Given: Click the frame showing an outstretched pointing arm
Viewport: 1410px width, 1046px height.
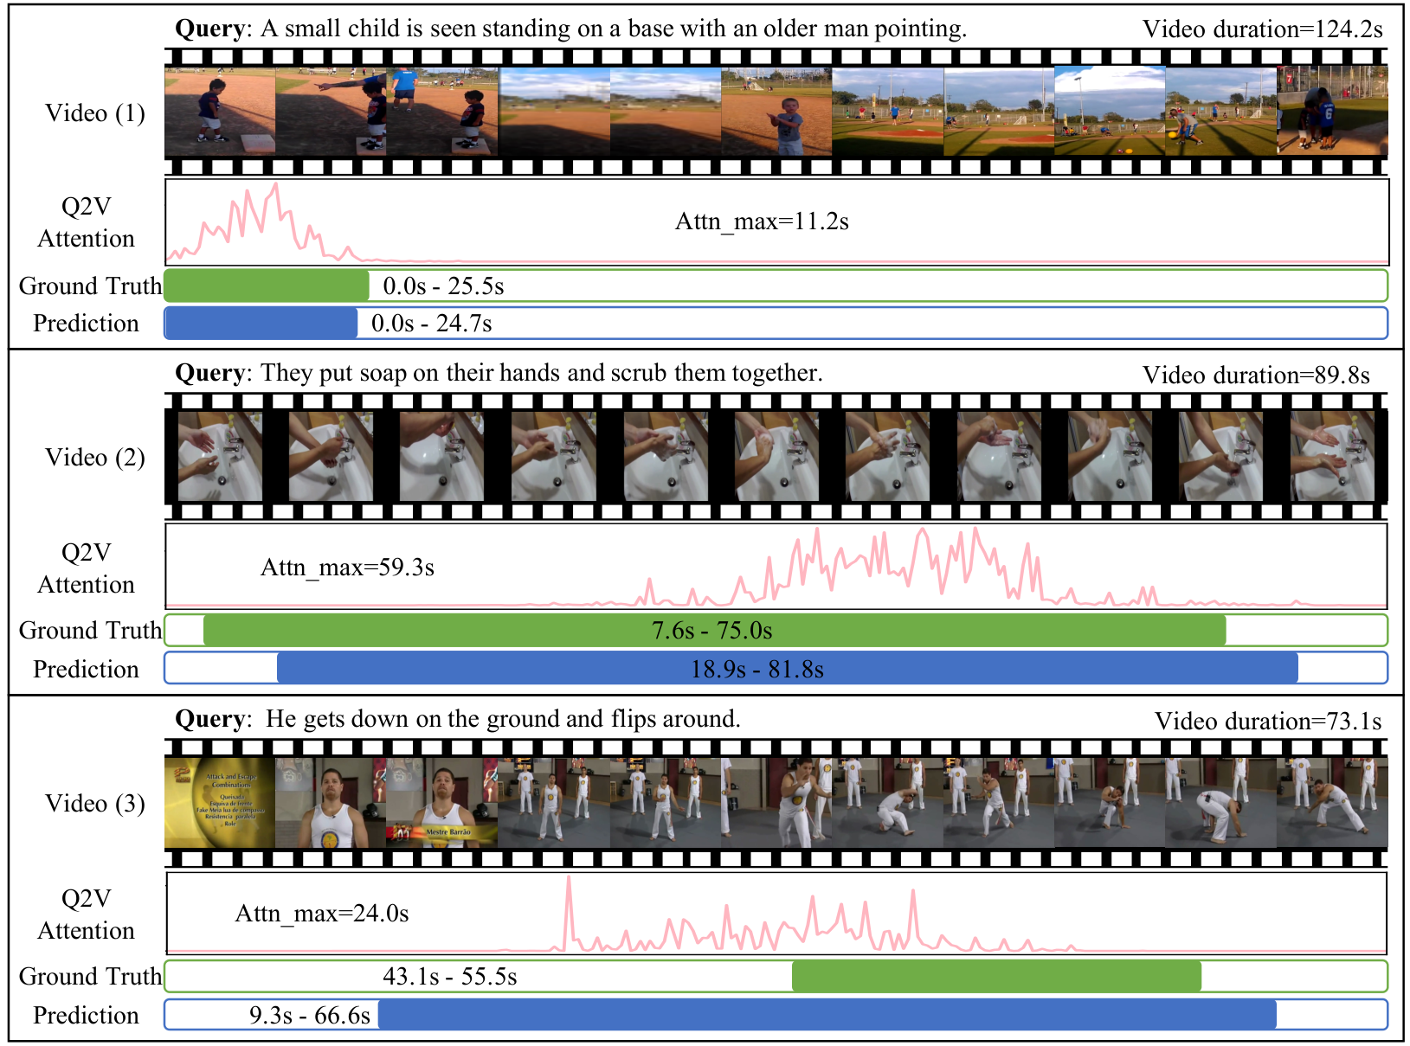Looking at the screenshot, I should click(331, 112).
